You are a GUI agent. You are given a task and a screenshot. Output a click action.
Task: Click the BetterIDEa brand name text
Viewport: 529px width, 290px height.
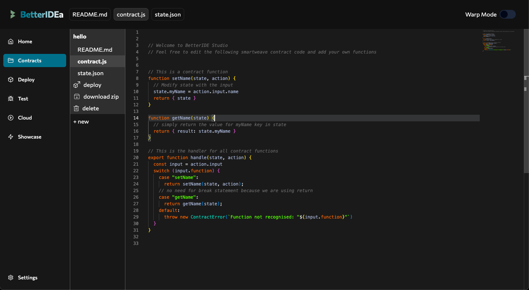click(x=42, y=15)
